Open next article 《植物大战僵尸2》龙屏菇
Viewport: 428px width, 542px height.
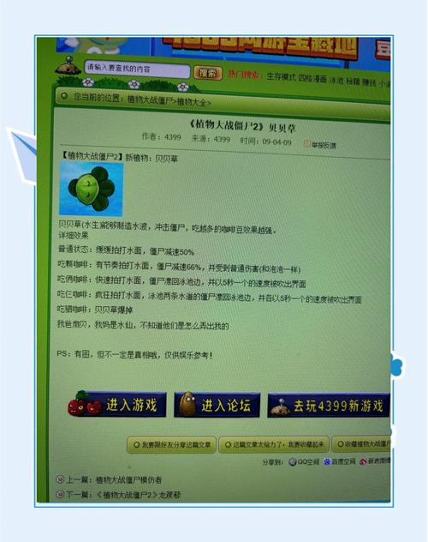pos(138,495)
